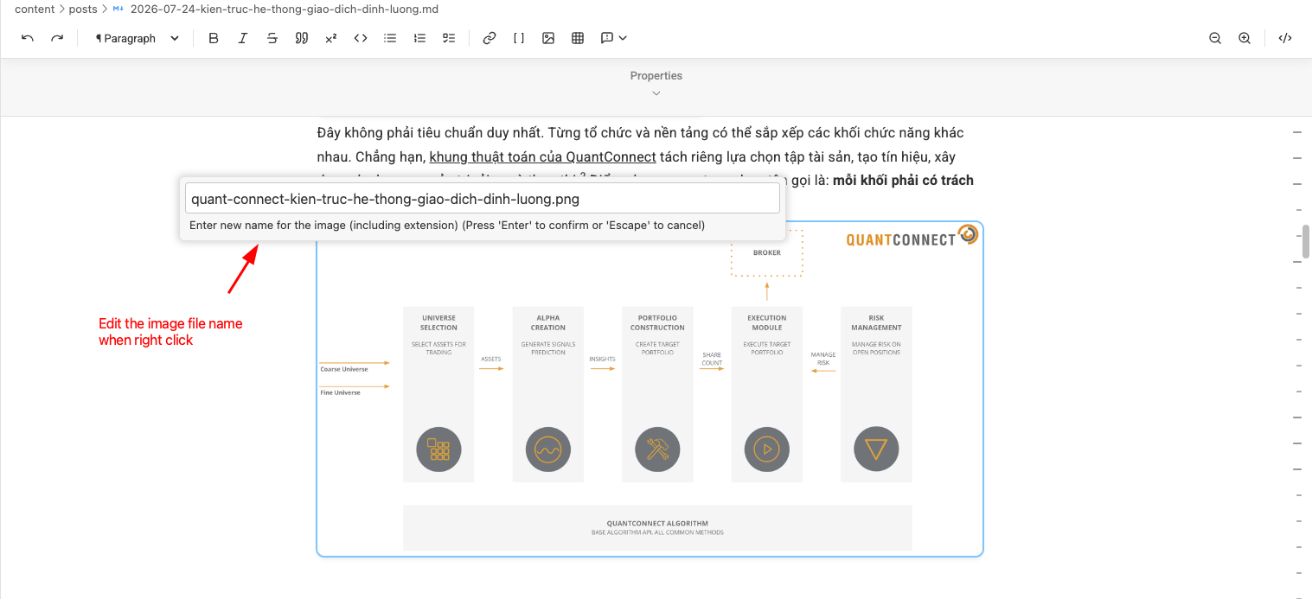Viewport: 1312px width, 599px height.
Task: Click the paragraph text starting 'Đây không phải tiêu chuẩn'
Action: point(640,133)
